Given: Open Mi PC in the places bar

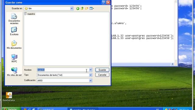Looking at the screenshot, I should pyautogui.click(x=14, y=58).
